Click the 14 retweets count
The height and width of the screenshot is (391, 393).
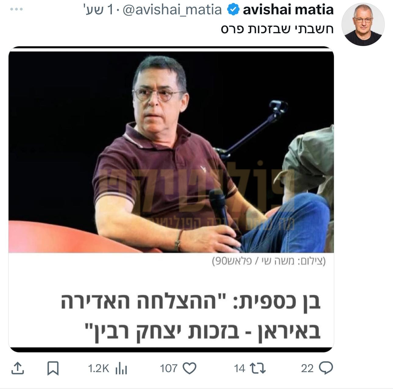[239, 368]
